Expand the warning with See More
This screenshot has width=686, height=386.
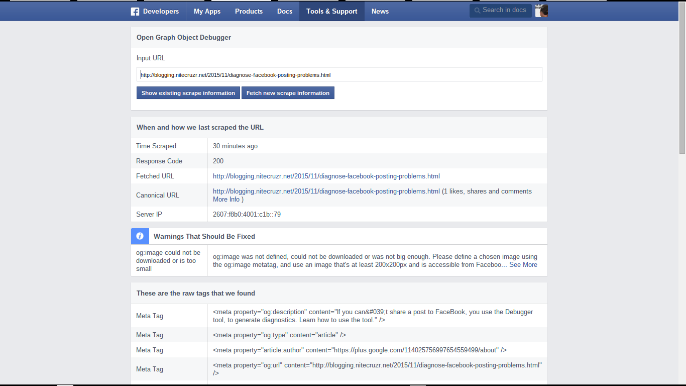pos(523,264)
